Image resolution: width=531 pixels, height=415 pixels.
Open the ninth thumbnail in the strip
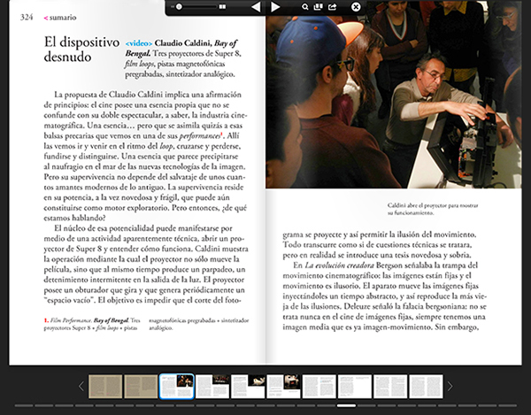pos(390,386)
